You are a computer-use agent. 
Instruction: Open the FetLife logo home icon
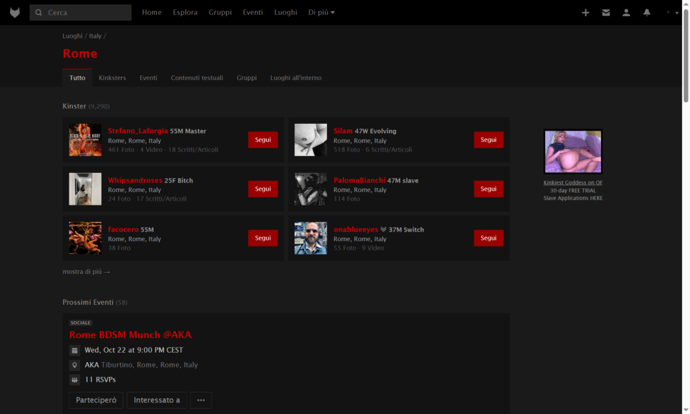click(14, 11)
